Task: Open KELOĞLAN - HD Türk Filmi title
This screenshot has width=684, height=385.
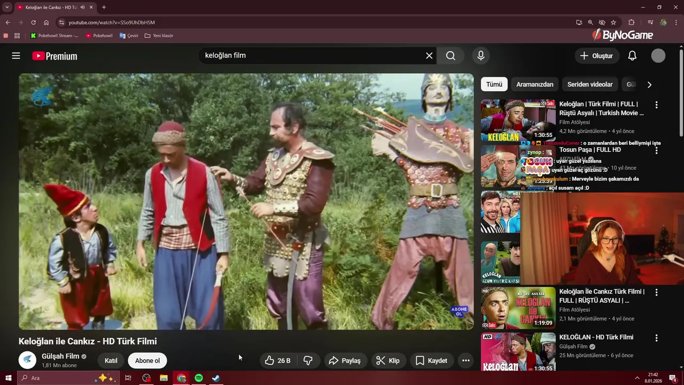Action: 596,337
